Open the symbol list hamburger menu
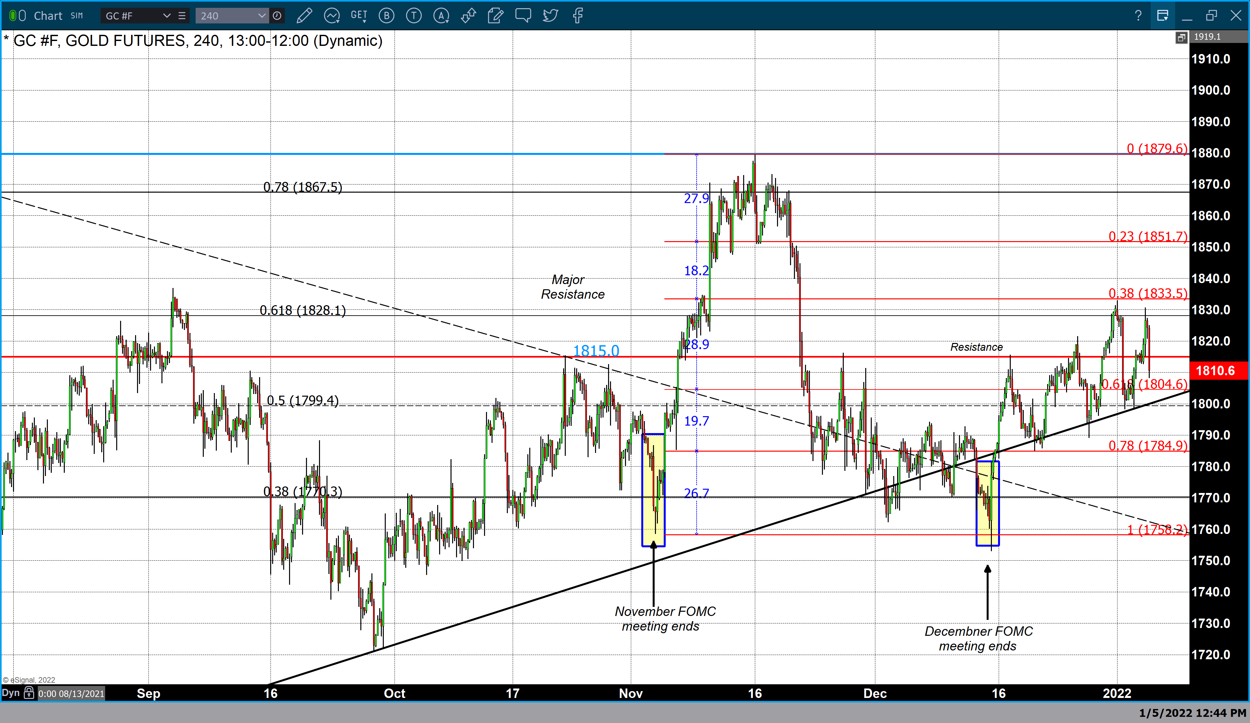Viewport: 1250px width, 723px height. tap(182, 16)
